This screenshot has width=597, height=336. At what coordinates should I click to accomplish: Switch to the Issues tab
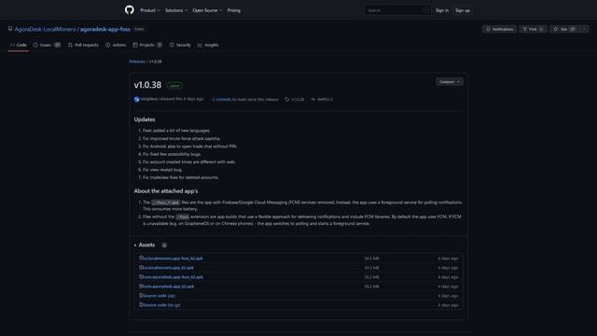point(47,45)
